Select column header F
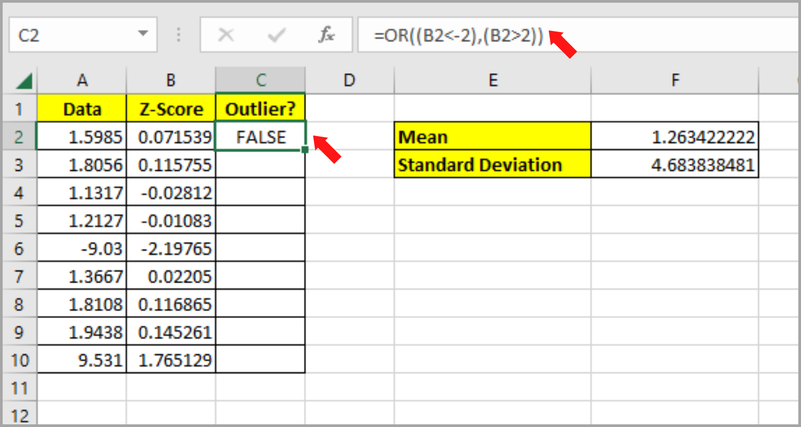This screenshot has width=801, height=427. tap(674, 79)
